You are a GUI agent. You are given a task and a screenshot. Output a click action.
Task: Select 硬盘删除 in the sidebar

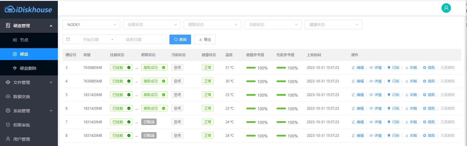point(28,68)
